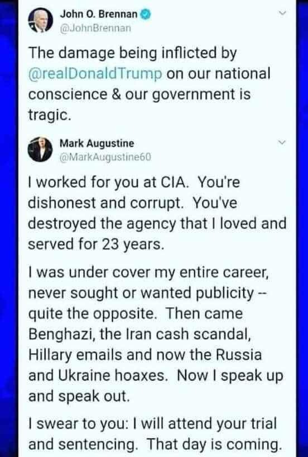
Task: Click the @JohnBrennan handle
Action: (95, 29)
